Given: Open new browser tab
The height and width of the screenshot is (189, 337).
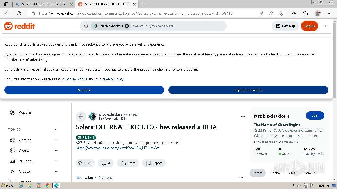Looking at the screenshot, I should [143, 4].
